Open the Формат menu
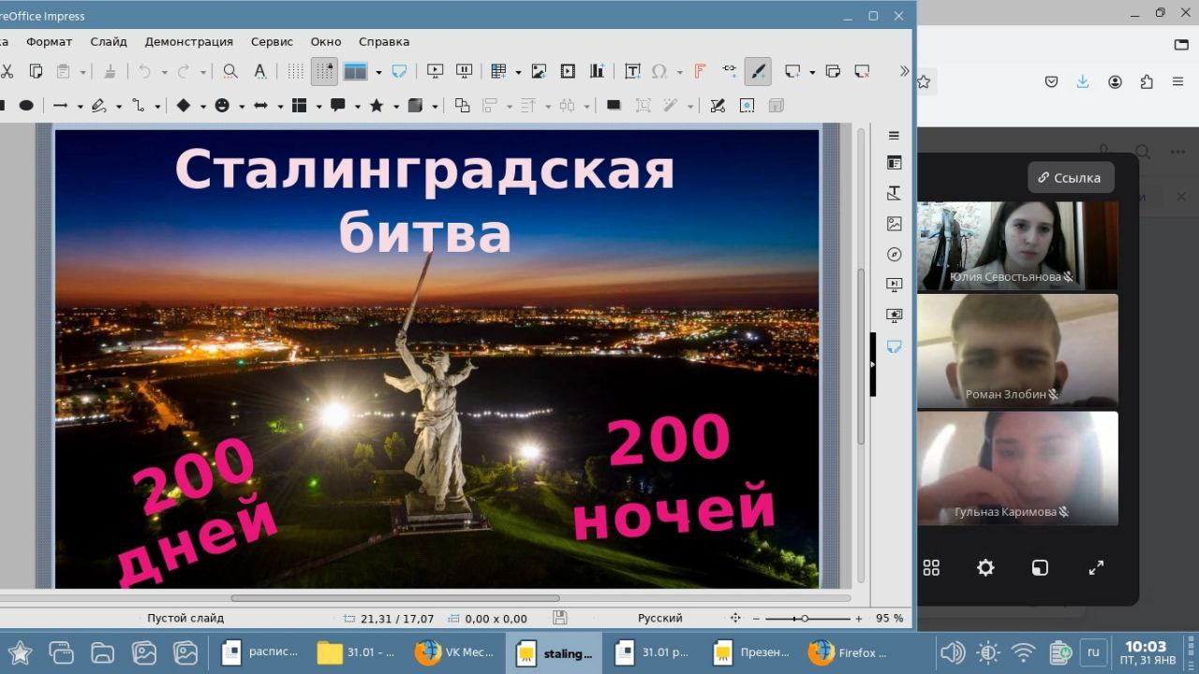The height and width of the screenshot is (674, 1199). (49, 41)
